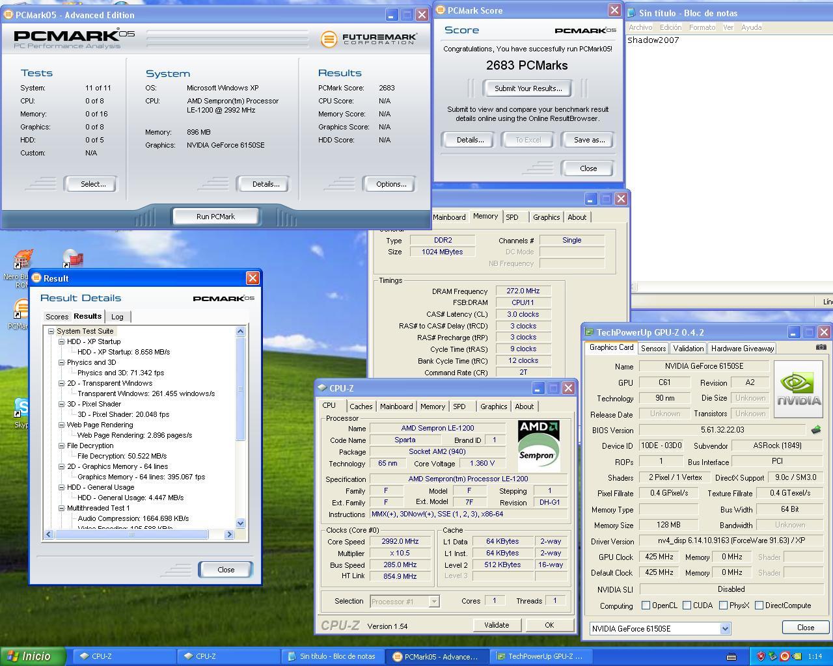This screenshot has height=666, width=833.
Task: Check the PhysX checkbox
Action: click(x=723, y=606)
